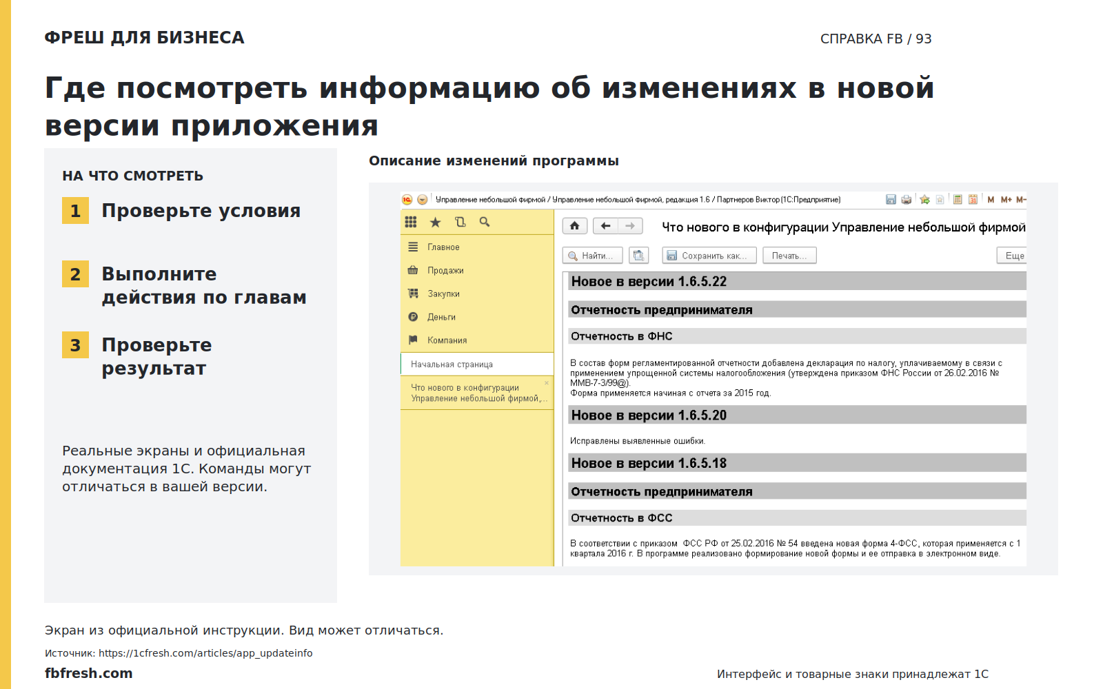Open the Деньги section
This screenshot has height=689, width=1103.
tap(477, 317)
